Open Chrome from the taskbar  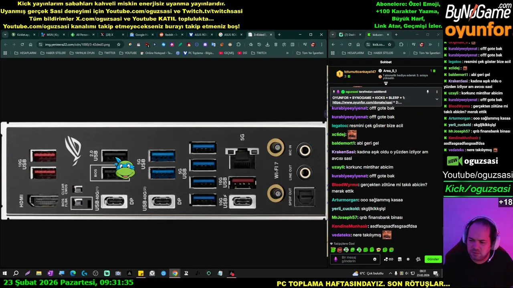[175, 274]
